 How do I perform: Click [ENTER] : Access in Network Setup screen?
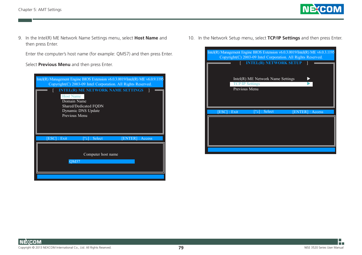pos(308,112)
